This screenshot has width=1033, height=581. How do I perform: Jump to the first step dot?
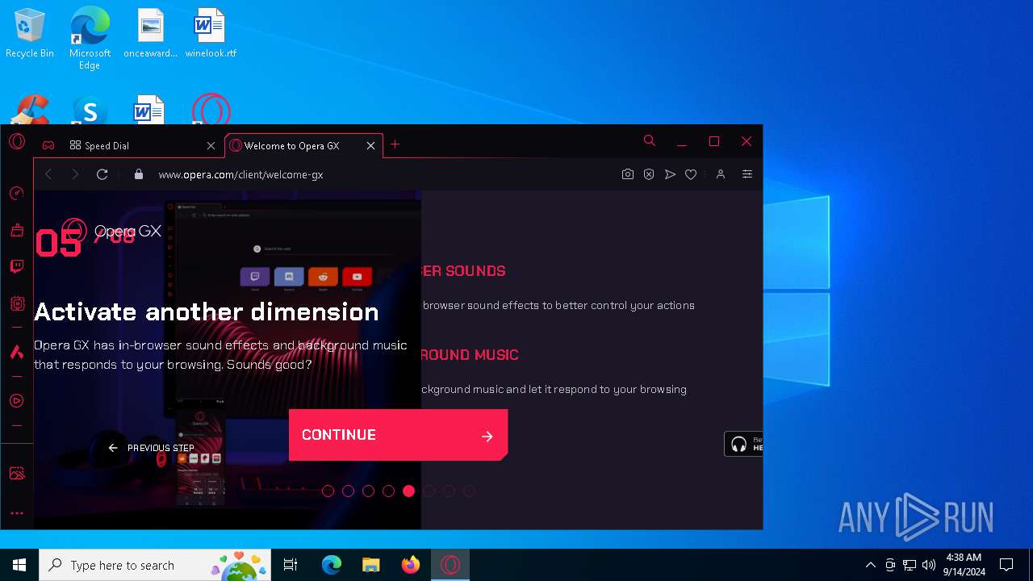click(328, 491)
